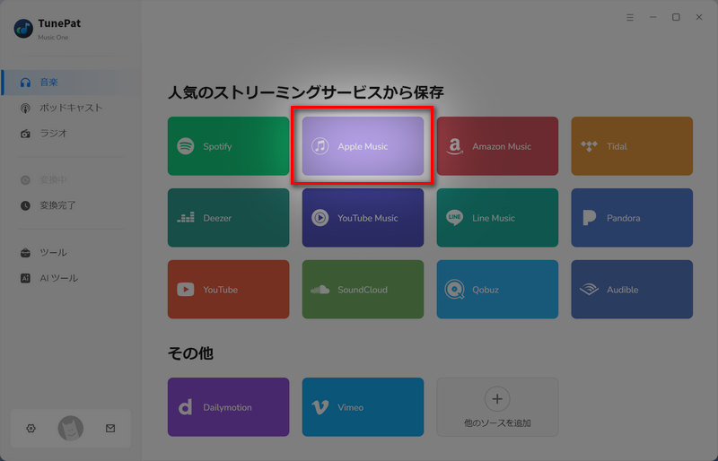The width and height of the screenshot is (718, 461).
Task: Select the Apple Music tile
Action: pos(363,146)
